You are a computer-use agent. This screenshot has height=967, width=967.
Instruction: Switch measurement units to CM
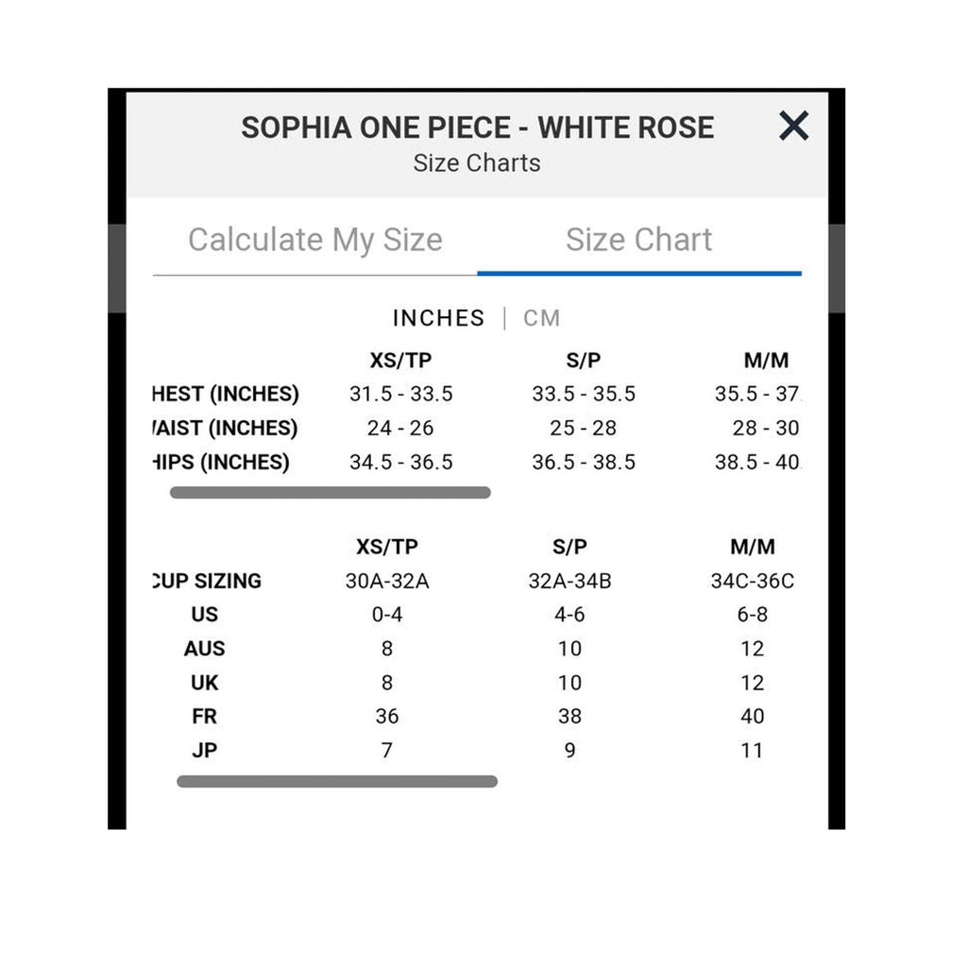tap(541, 318)
